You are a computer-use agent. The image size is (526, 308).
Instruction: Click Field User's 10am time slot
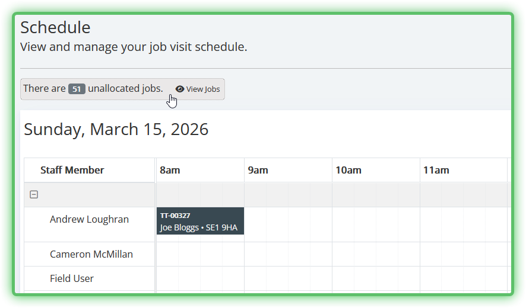pos(376,278)
